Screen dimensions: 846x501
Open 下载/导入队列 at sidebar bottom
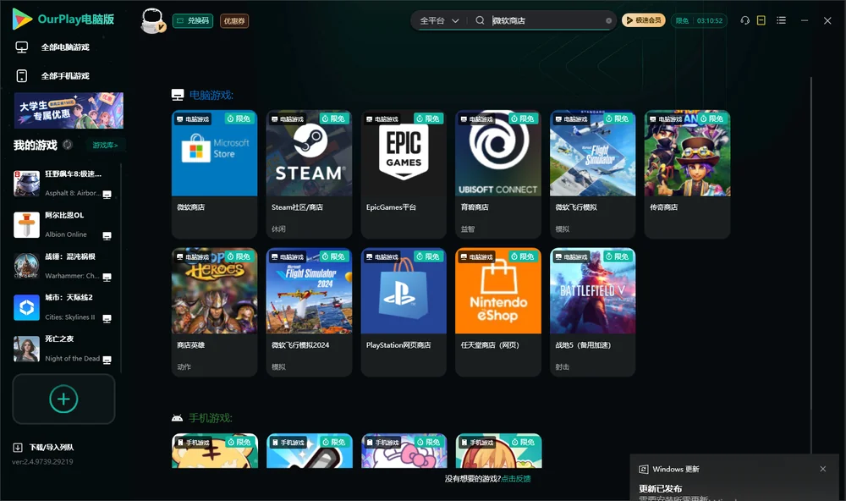[x=44, y=447]
